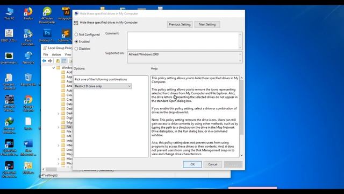Open the New Microsoft Word document icon

(28, 148)
